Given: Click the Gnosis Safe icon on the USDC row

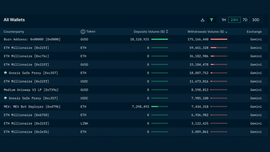Looking at the screenshot, I should point(6,98).
